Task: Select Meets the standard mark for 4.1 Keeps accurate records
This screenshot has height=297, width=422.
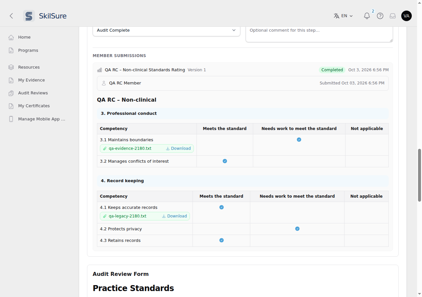Action: pos(222,207)
